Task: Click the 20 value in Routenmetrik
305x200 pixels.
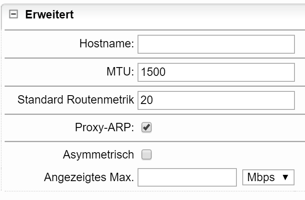Action: 146,100
